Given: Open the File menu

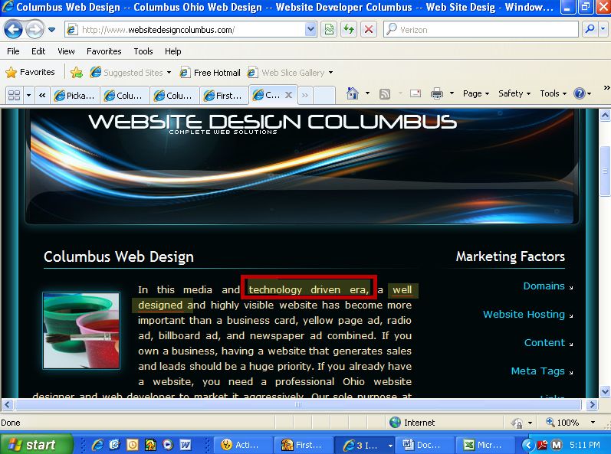Looking at the screenshot, I should pyautogui.click(x=13, y=51).
